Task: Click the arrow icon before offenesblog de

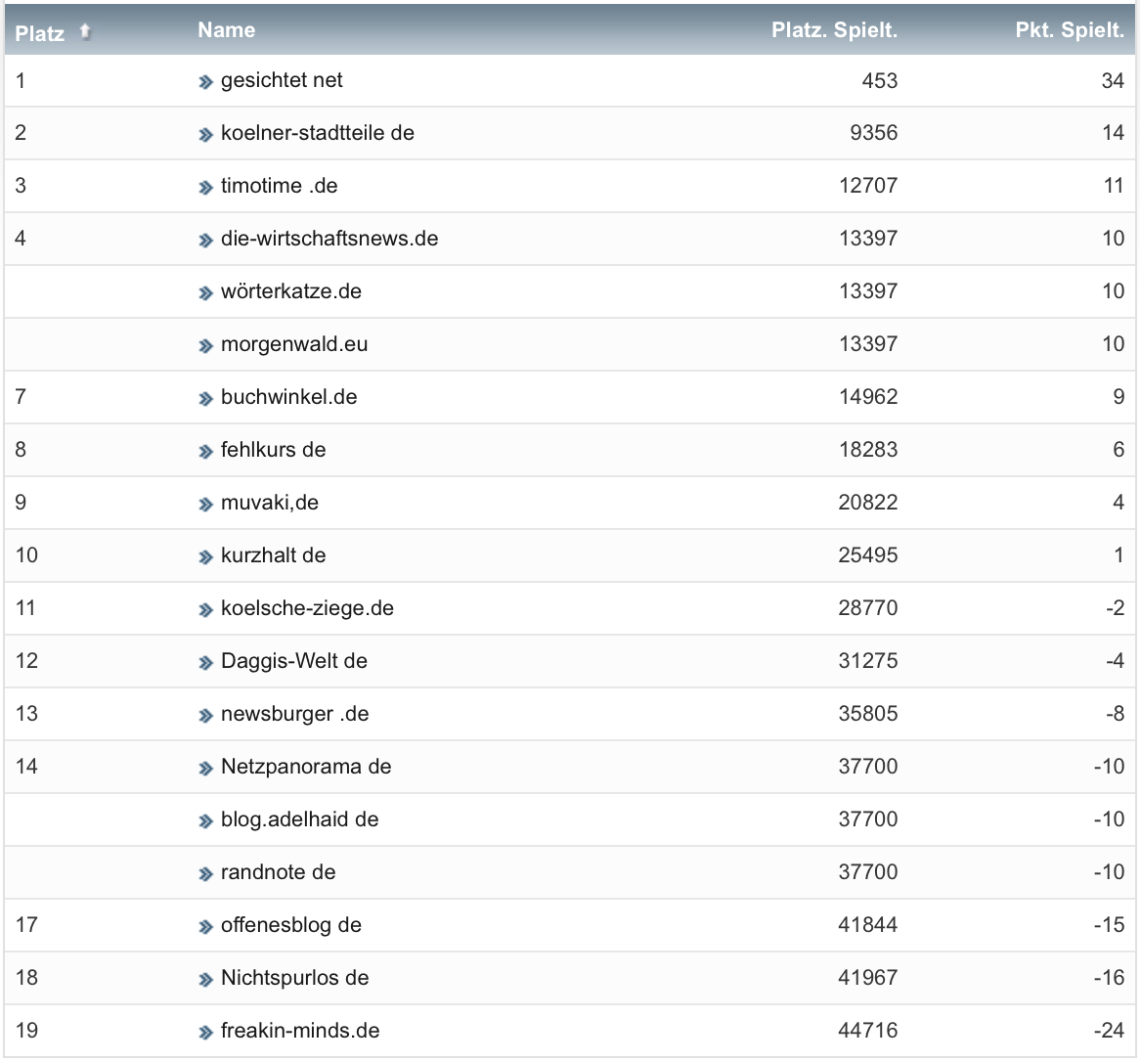Action: (205, 927)
